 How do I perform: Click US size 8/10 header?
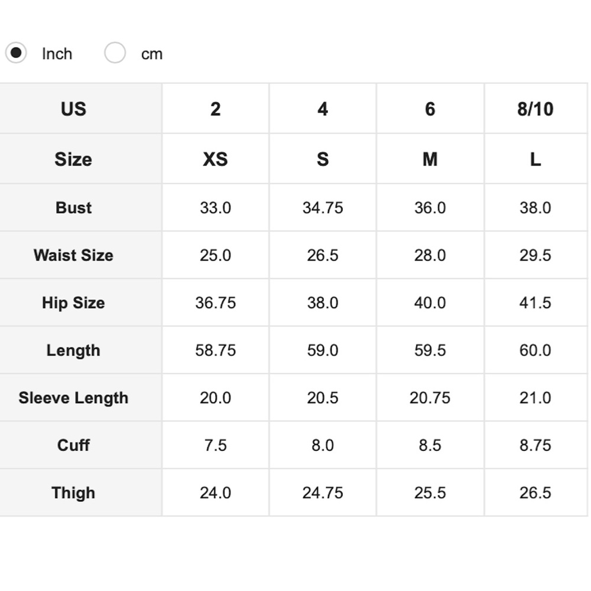tap(535, 109)
